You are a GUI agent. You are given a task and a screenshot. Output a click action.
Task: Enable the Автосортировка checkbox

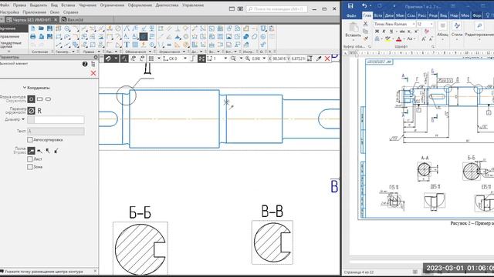30,140
